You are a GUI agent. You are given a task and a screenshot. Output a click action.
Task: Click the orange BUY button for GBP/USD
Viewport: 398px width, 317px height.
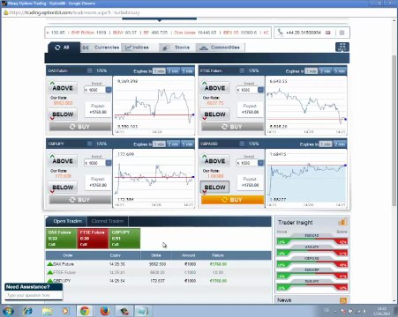(232, 200)
